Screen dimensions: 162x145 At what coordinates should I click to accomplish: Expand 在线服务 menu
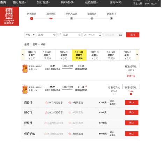pyautogui.click(x=92, y=2)
